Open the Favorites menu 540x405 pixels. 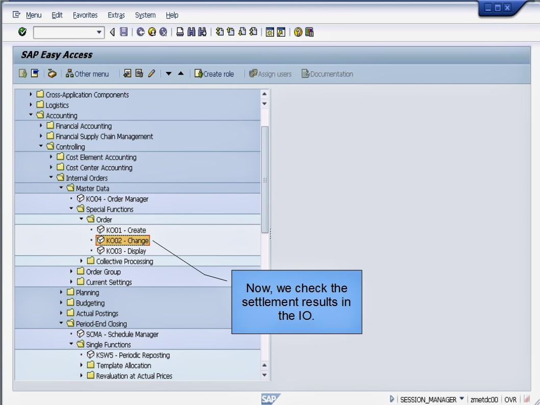point(85,15)
